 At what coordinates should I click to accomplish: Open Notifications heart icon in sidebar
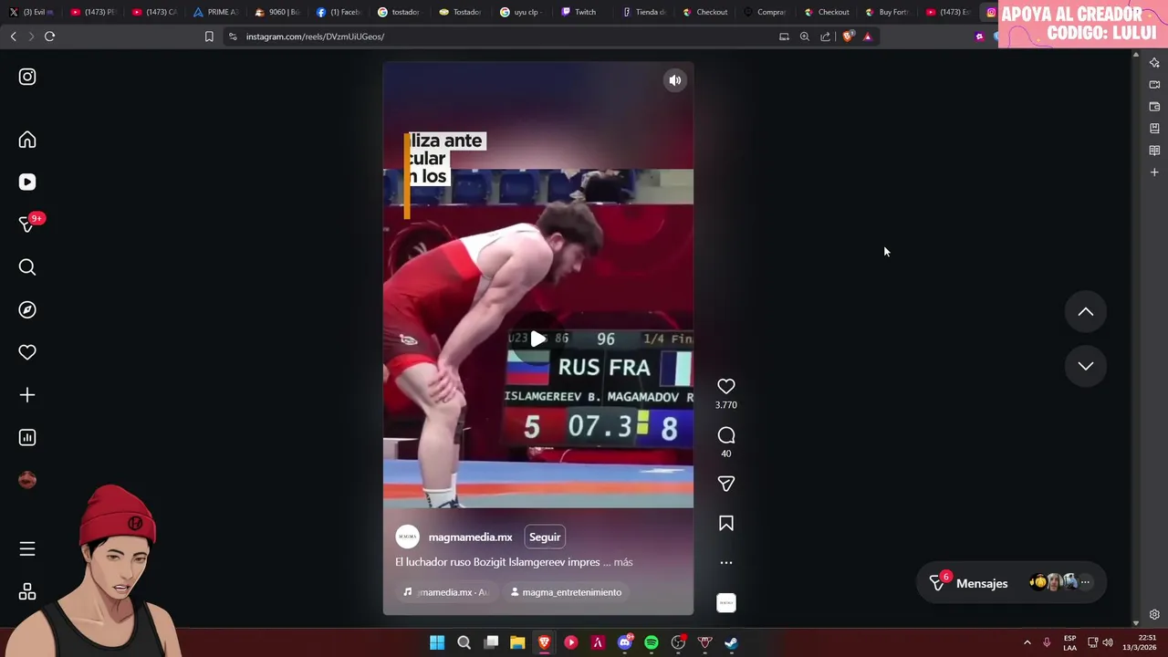tap(27, 352)
